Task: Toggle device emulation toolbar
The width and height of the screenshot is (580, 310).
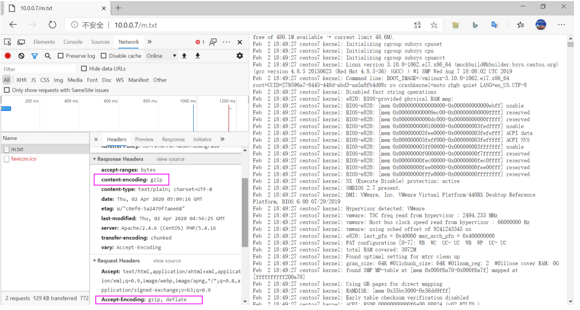Action: (21, 42)
